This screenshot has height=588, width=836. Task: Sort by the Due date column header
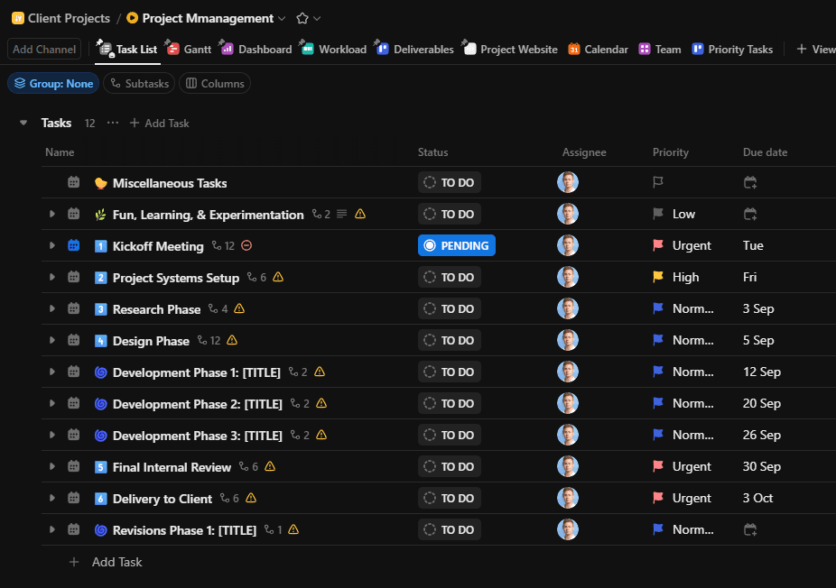tap(765, 152)
